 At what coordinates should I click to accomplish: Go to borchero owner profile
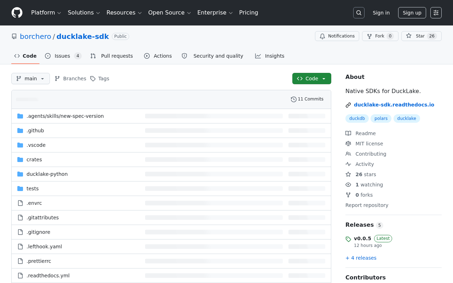point(35,36)
